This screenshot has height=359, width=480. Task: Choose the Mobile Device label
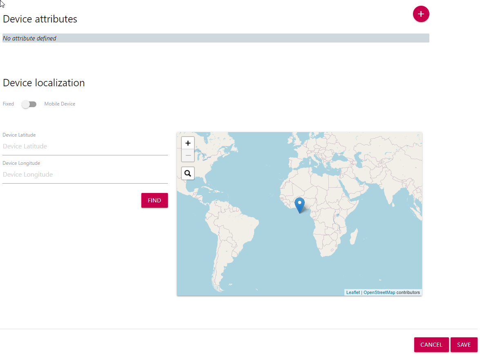60,104
